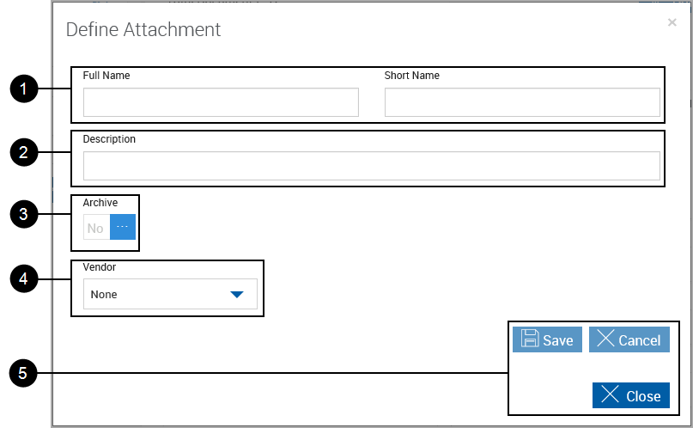Save the attachment definition
The height and width of the screenshot is (428, 693).
(x=547, y=339)
